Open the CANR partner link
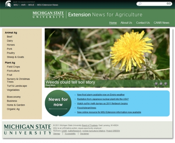 64,131
